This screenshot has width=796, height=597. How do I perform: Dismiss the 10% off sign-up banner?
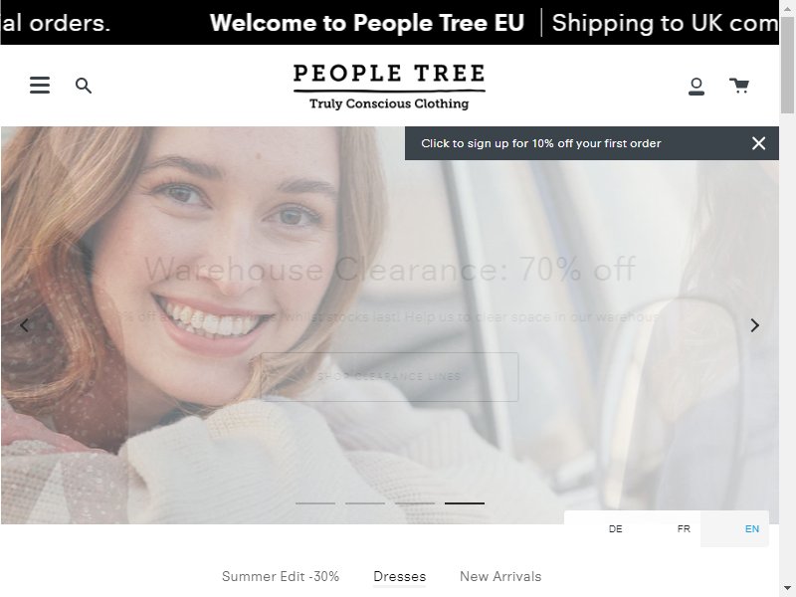point(758,143)
